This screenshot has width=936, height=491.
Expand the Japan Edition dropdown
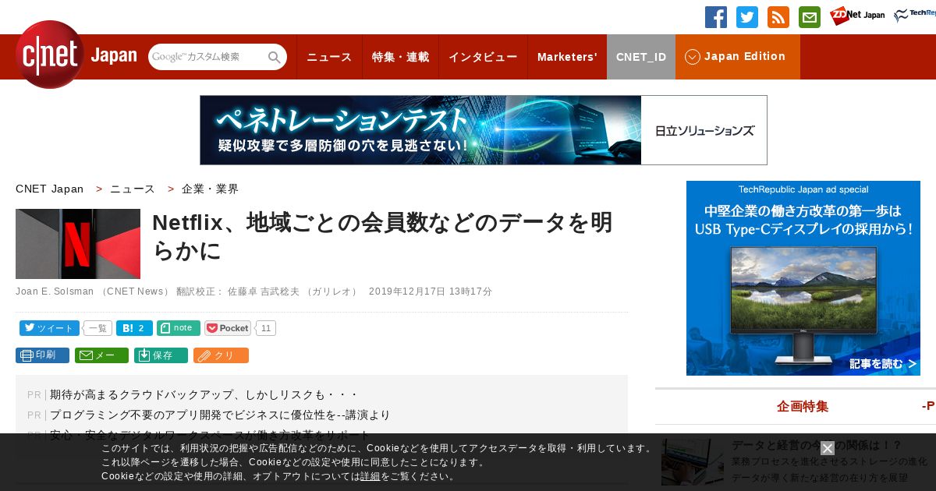point(738,57)
